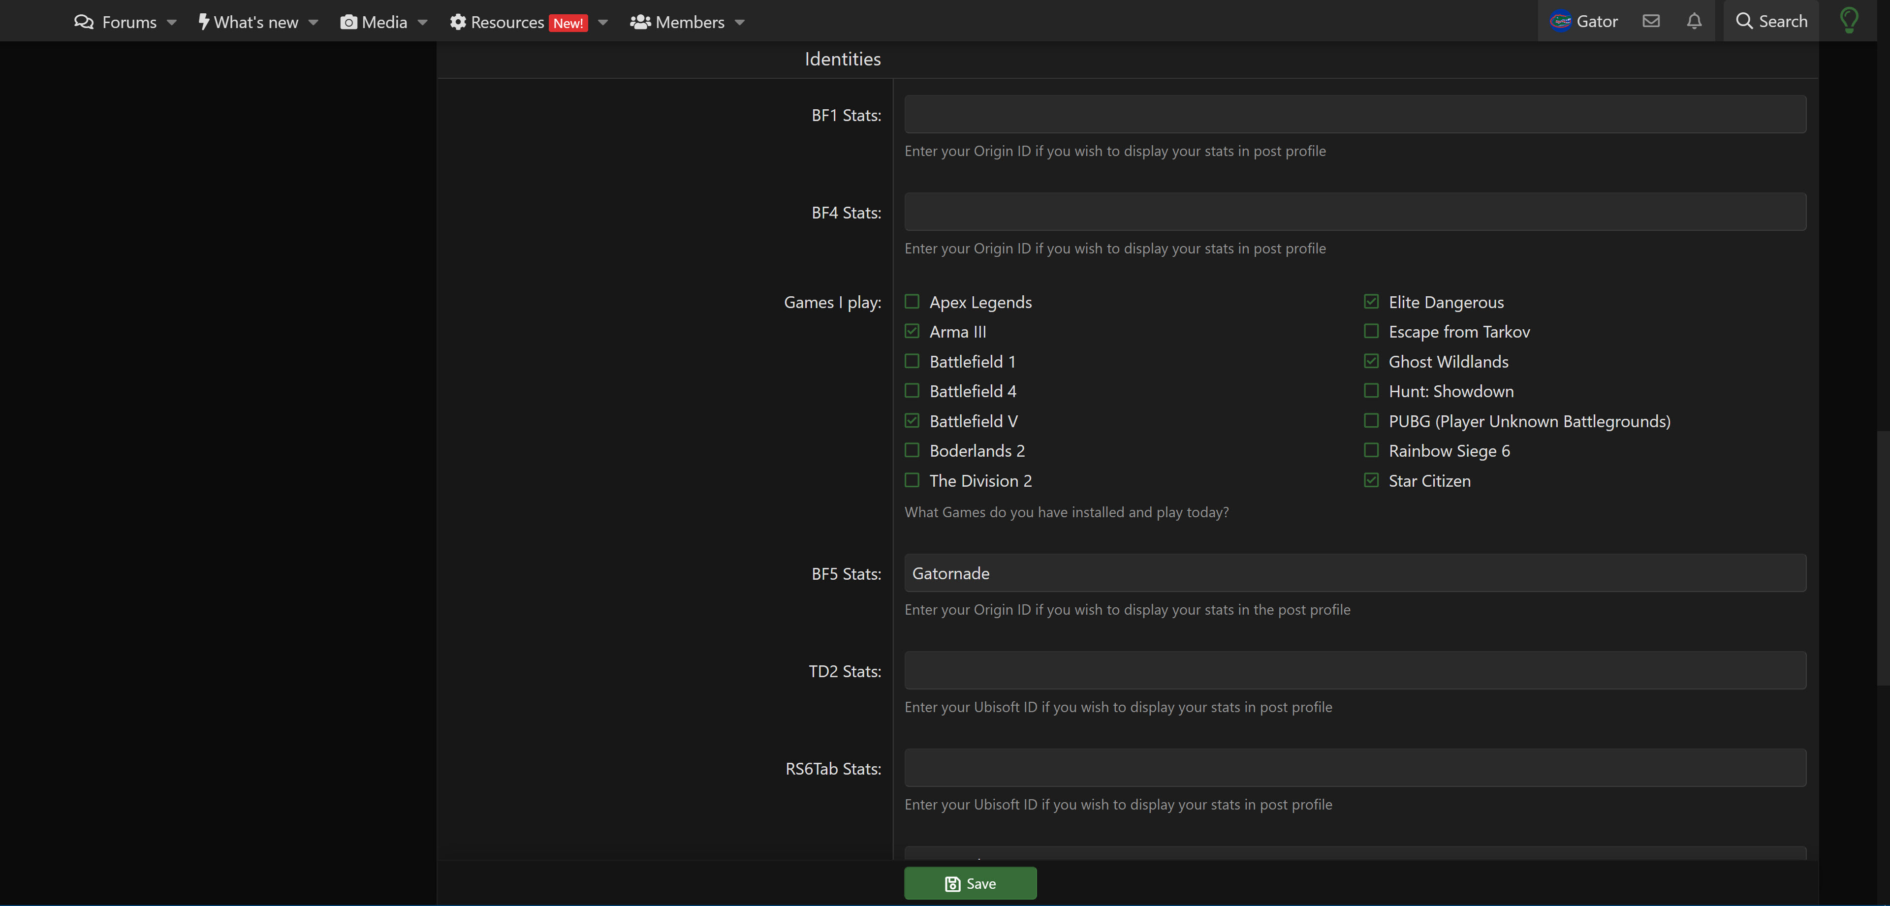The width and height of the screenshot is (1890, 906).
Task: Click the Forums speech bubble icon
Action: (84, 22)
